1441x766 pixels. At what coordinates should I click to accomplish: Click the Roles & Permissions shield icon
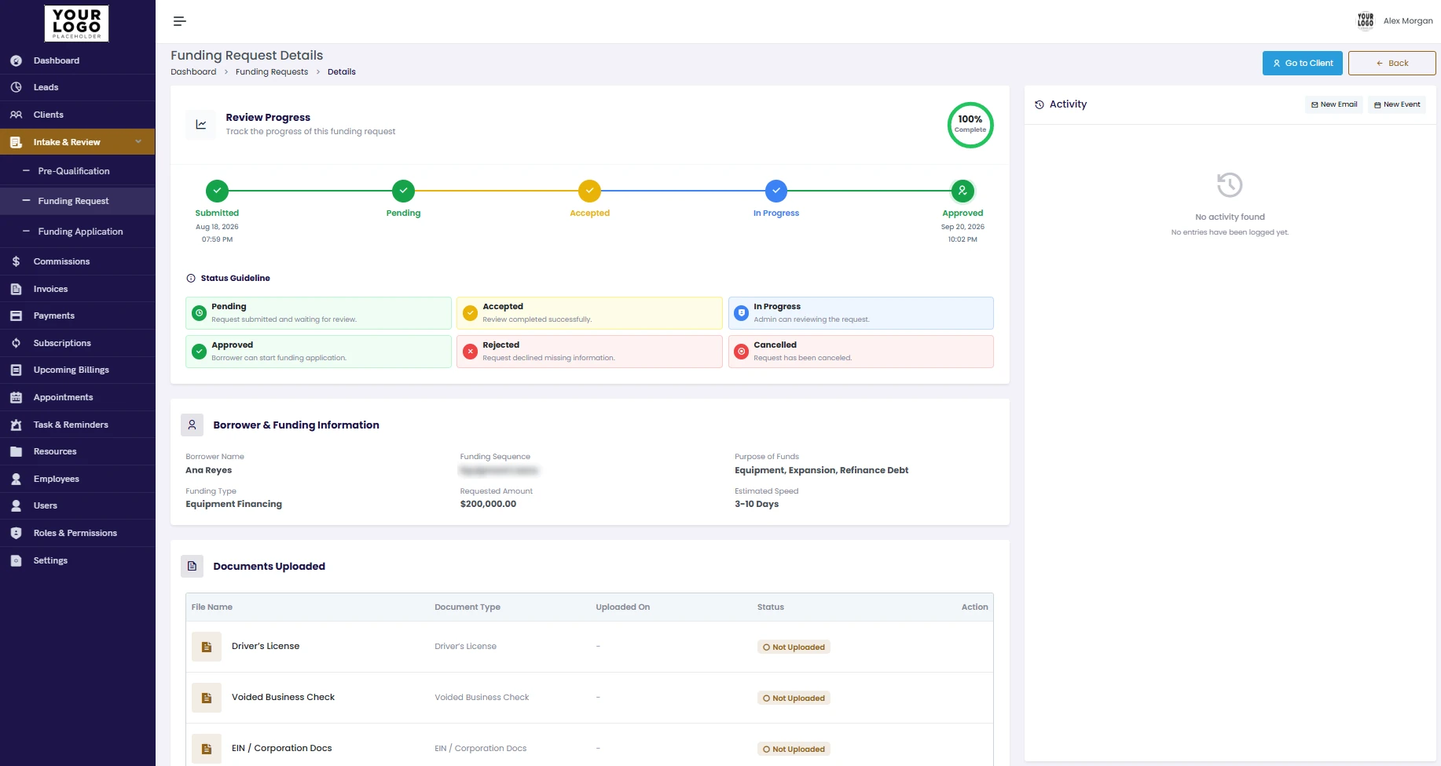(x=16, y=533)
